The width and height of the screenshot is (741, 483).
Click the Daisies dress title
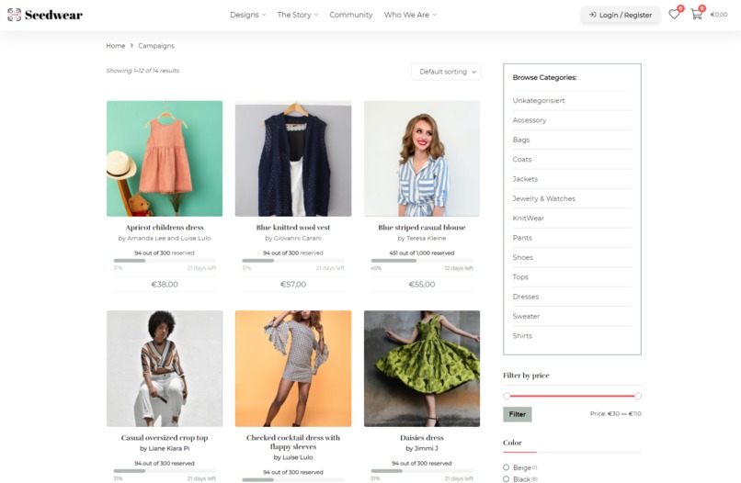pyautogui.click(x=422, y=438)
